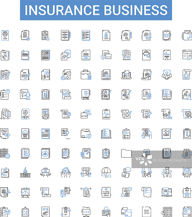This screenshot has height=217, width=192.
Task: Select the doctor with medical cross icon
Action: tap(167, 172)
